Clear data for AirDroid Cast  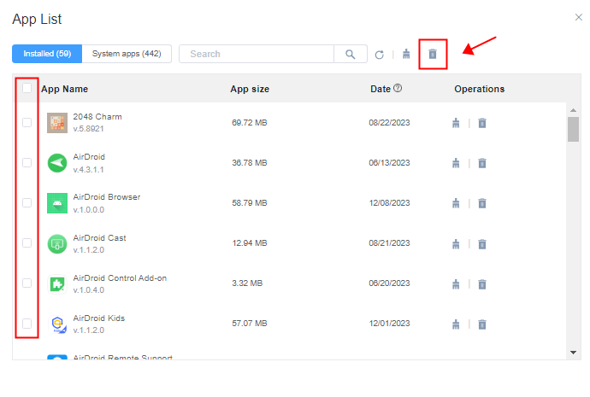point(456,244)
